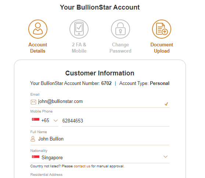Screen dimensions: 205x178
Task: Follow the 'contact us' link
Action: click(x=82, y=166)
